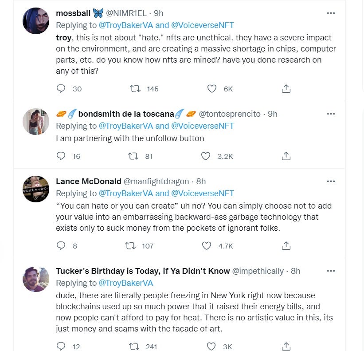The width and height of the screenshot is (364, 351).
Task: Retweet the unfollow button tweet
Action: [132, 156]
